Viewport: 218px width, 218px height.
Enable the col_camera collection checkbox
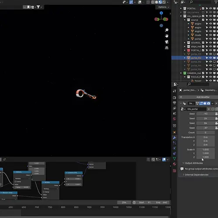pos(203,12)
